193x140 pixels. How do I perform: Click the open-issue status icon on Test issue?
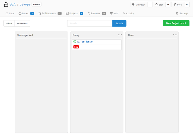[75, 41]
